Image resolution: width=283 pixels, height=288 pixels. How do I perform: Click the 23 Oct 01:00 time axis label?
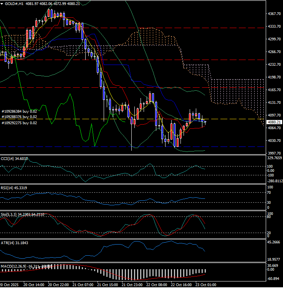[206, 285]
